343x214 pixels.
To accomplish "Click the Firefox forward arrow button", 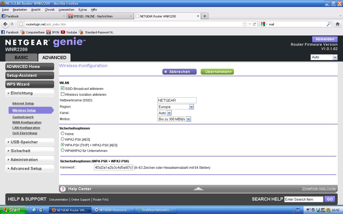I will [12, 24].
